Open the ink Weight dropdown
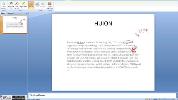 43,5
